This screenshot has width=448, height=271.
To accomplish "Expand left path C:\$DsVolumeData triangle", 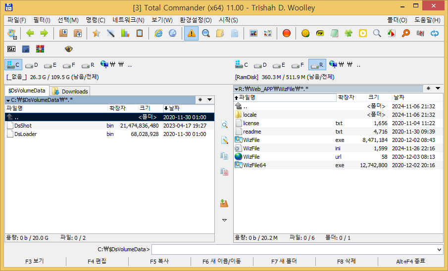I will pos(8,100).
